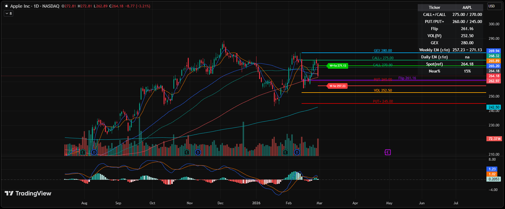This screenshot has width=505, height=209.
Task: Click the 0.2053 histogram value label
Action: (494, 179)
